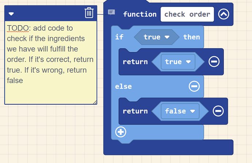Open the false dropdown in the return block
Viewport: 252px width, 163px height.
click(x=180, y=111)
